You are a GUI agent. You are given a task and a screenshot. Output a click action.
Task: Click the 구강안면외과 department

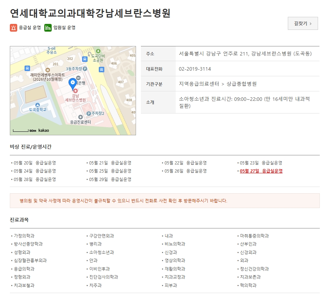[102, 236]
